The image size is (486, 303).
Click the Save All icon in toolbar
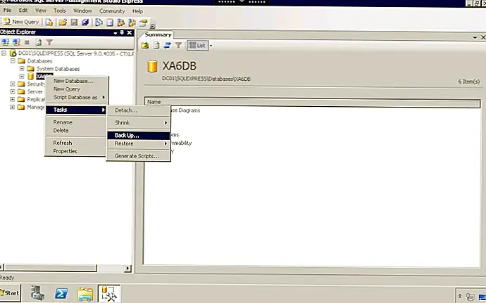[x=85, y=22]
